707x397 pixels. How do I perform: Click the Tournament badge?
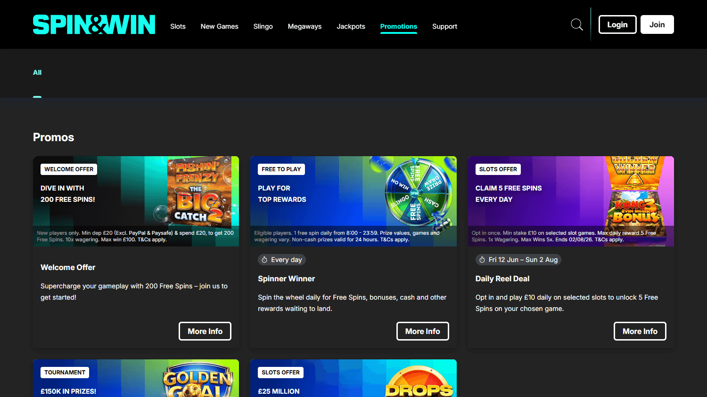(65, 373)
